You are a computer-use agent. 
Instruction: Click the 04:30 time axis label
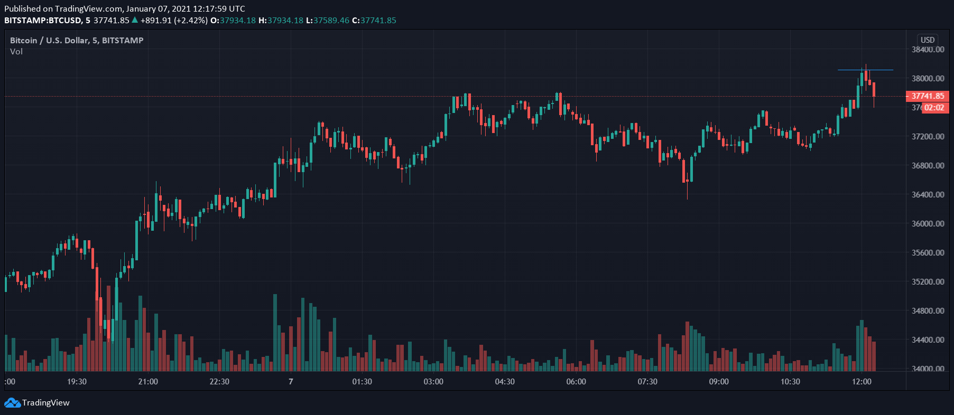coord(505,382)
